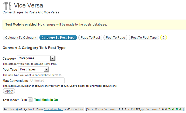
Task: Focus the Max Conversions Unlimited field
Action: [x=47, y=80]
